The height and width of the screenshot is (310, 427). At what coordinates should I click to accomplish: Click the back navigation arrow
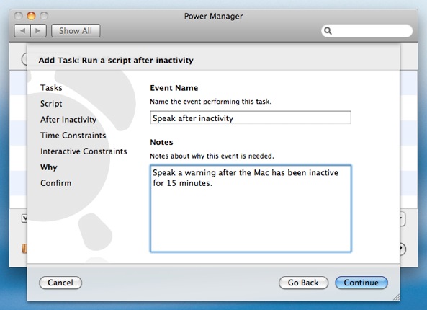coord(22,30)
